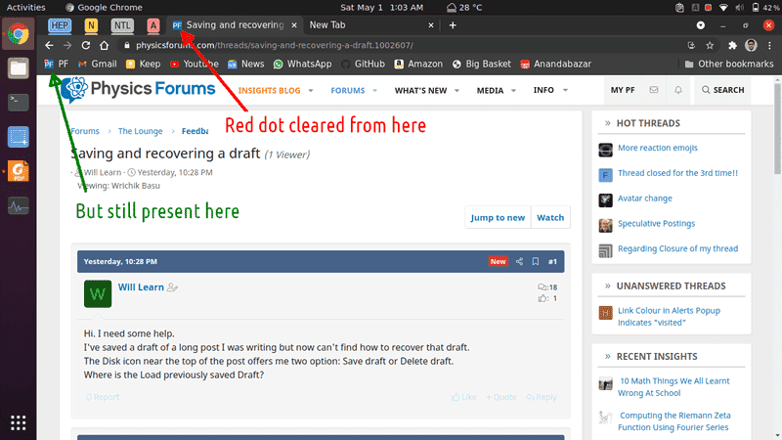This screenshot has width=782, height=440.
Task: Open the Anandabazar bookmark
Action: tap(555, 64)
